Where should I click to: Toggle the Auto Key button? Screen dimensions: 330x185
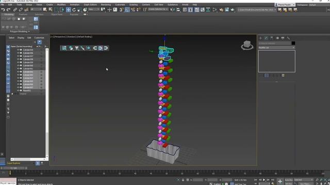click(289, 180)
